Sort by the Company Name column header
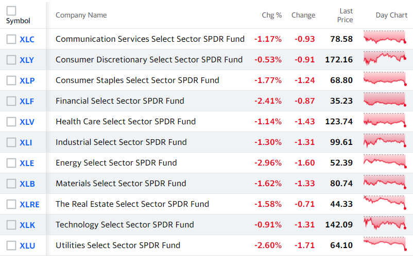413x262 pixels. (81, 15)
